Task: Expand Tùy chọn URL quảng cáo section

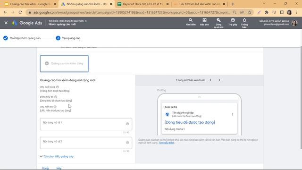Action: point(57,156)
